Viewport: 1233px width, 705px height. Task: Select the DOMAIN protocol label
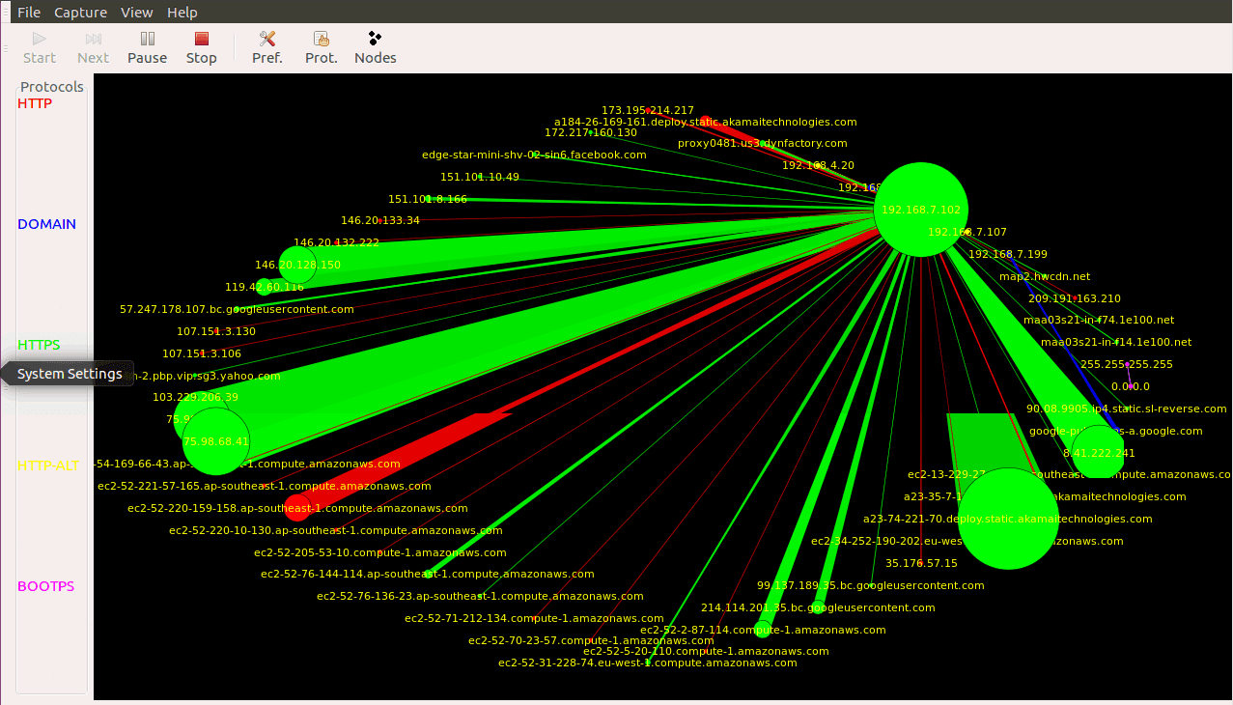(x=46, y=223)
